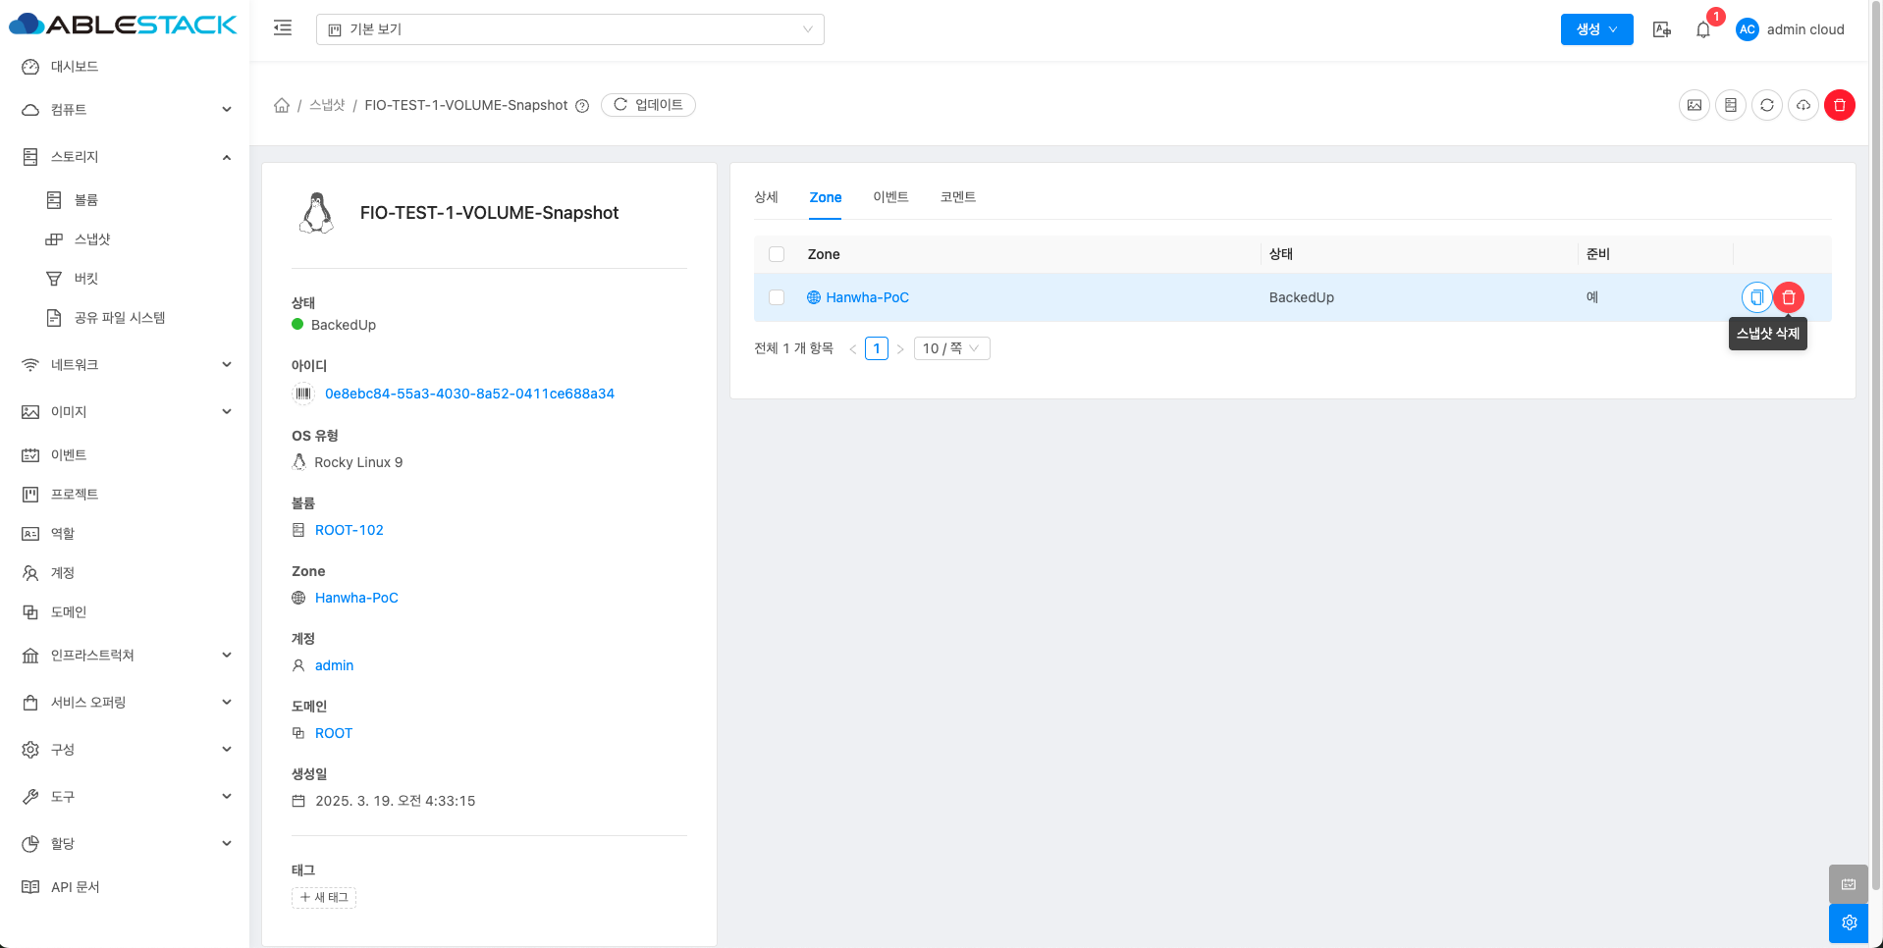Open the language translation icon
The image size is (1883, 948).
click(1662, 29)
